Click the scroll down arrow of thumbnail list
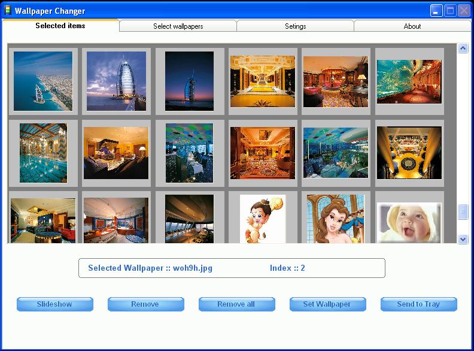Image resolution: width=474 pixels, height=351 pixels. click(x=463, y=239)
